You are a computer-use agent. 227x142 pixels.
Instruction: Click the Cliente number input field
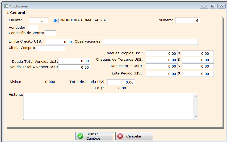(39, 20)
